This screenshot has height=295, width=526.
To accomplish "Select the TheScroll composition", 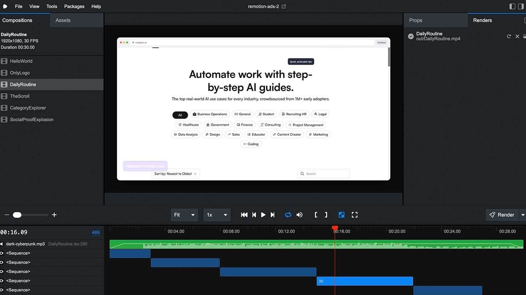I will [20, 96].
